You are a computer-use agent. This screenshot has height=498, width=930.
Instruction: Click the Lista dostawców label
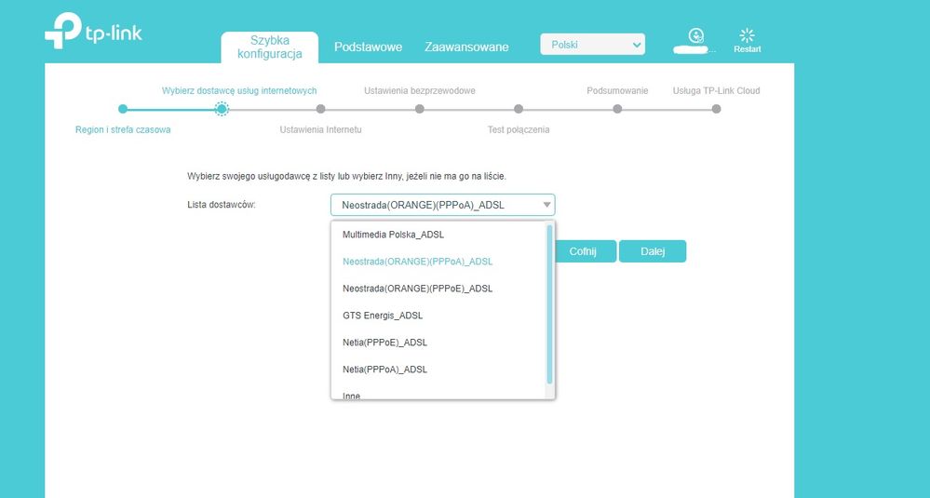click(x=222, y=205)
